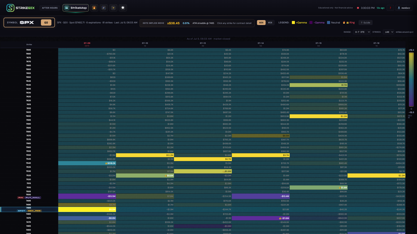
Task: Open the sparkles icon view
Action: 113,8
